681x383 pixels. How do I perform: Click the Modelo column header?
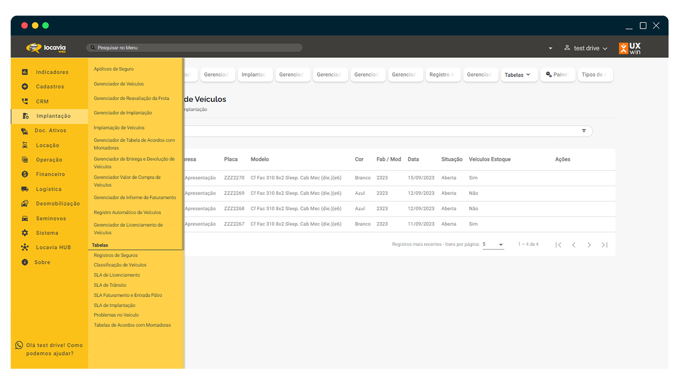pyautogui.click(x=260, y=159)
